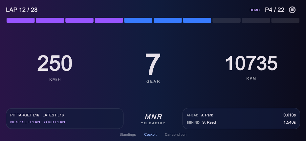Click the stop demo icon

(x=292, y=10)
